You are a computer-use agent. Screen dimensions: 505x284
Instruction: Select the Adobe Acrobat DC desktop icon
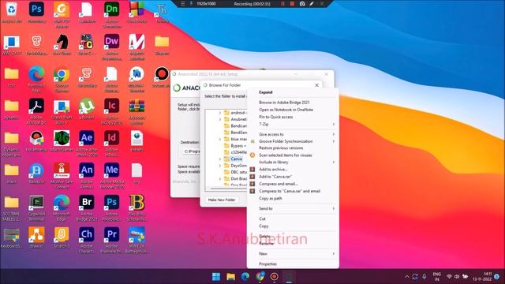tap(36, 106)
